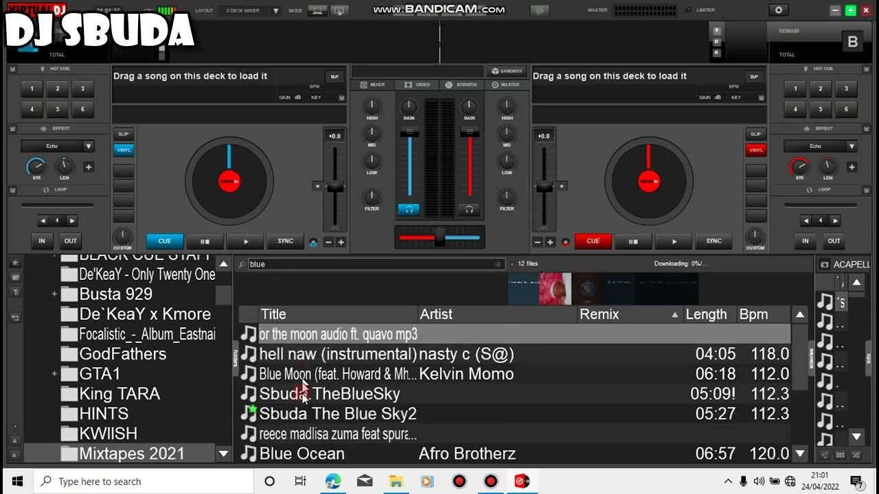Select Sbuda The Blue Sky2 track
The width and height of the screenshot is (879, 494).
(x=515, y=414)
